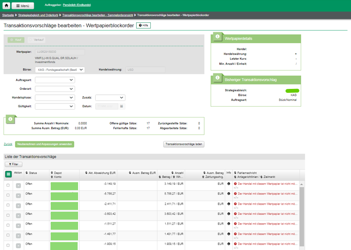Sort by Anlagerichtlinien column
This screenshot has height=250, width=351.
246,177
